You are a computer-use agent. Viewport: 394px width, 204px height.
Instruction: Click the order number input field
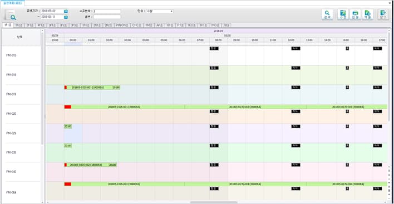(x=107, y=11)
